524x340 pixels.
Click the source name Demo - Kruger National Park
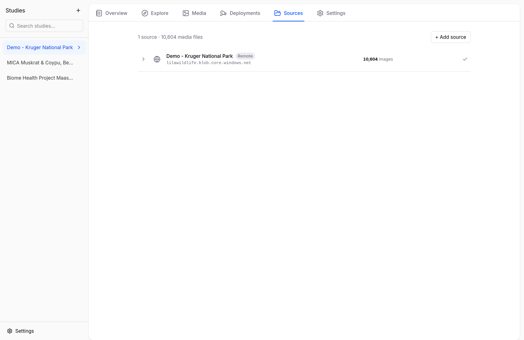click(199, 56)
